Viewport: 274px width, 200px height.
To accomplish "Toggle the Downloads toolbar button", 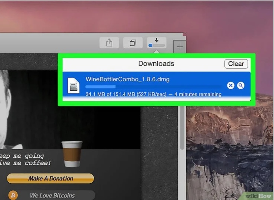I will click(x=157, y=43).
